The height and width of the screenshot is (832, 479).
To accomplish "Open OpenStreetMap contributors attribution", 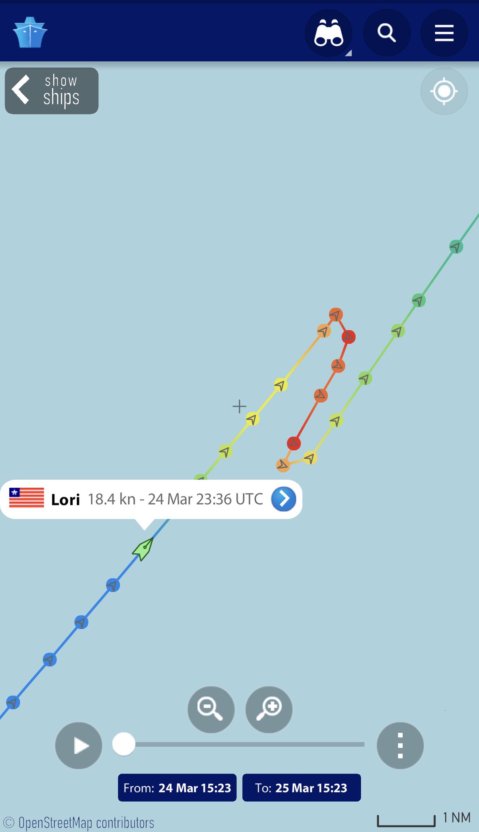I will pos(79,823).
